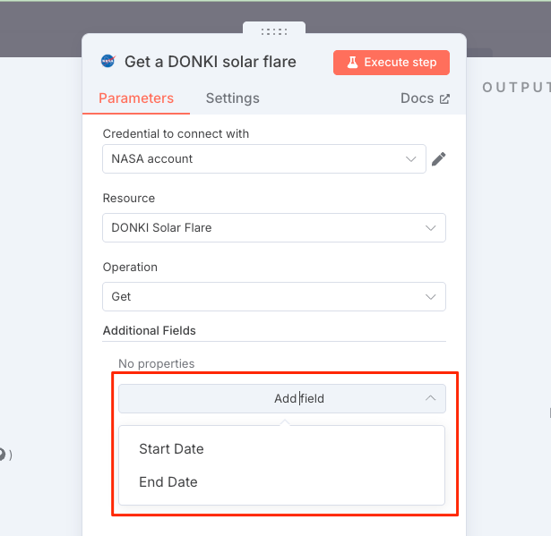Image resolution: width=551 pixels, height=536 pixels.
Task: Click the OUTPUT panel heading
Action: (516, 88)
